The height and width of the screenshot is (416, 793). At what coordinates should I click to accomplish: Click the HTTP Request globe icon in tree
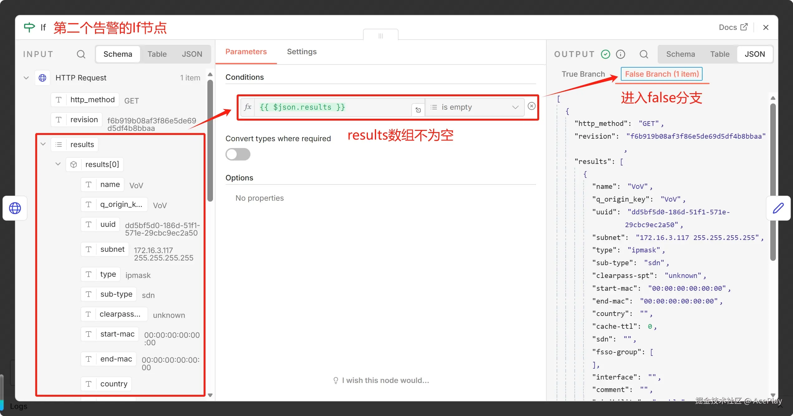point(43,78)
